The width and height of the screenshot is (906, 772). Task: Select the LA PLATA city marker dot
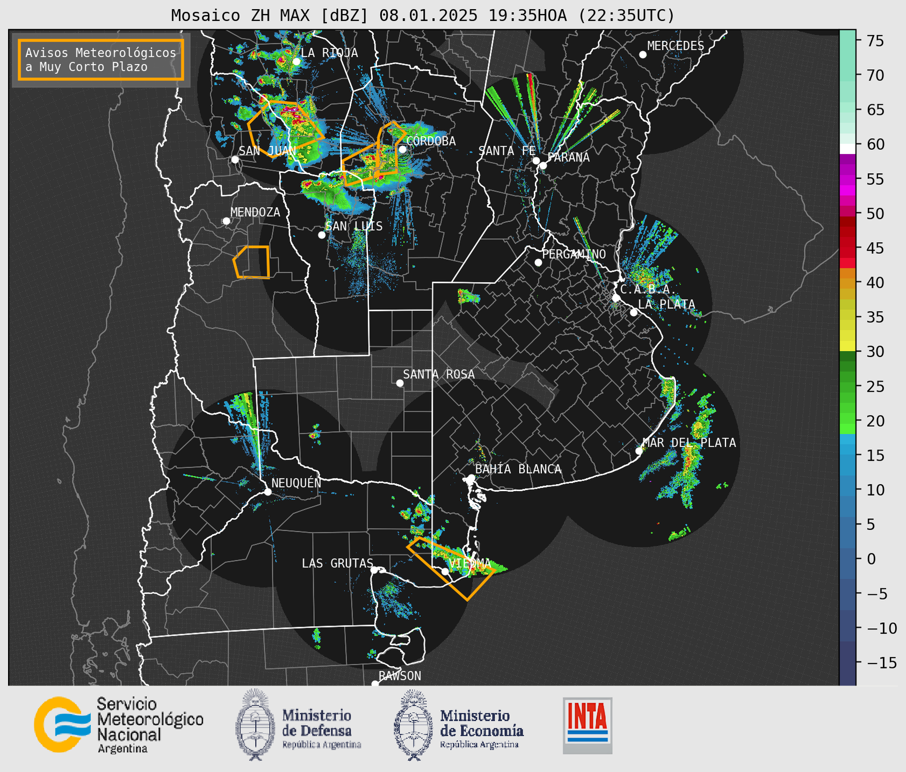634,312
